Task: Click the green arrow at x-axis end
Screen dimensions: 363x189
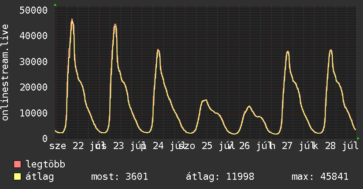Action: click(x=358, y=138)
